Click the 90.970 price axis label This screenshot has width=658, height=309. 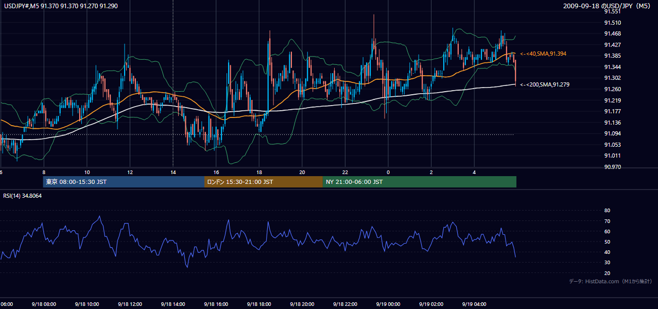click(612, 167)
